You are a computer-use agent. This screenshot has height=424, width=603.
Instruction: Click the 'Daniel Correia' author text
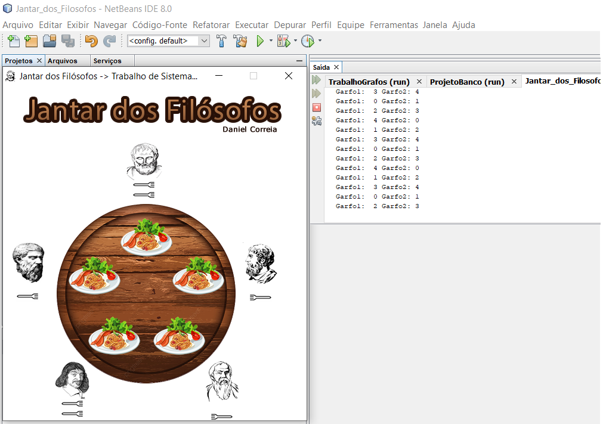point(249,129)
